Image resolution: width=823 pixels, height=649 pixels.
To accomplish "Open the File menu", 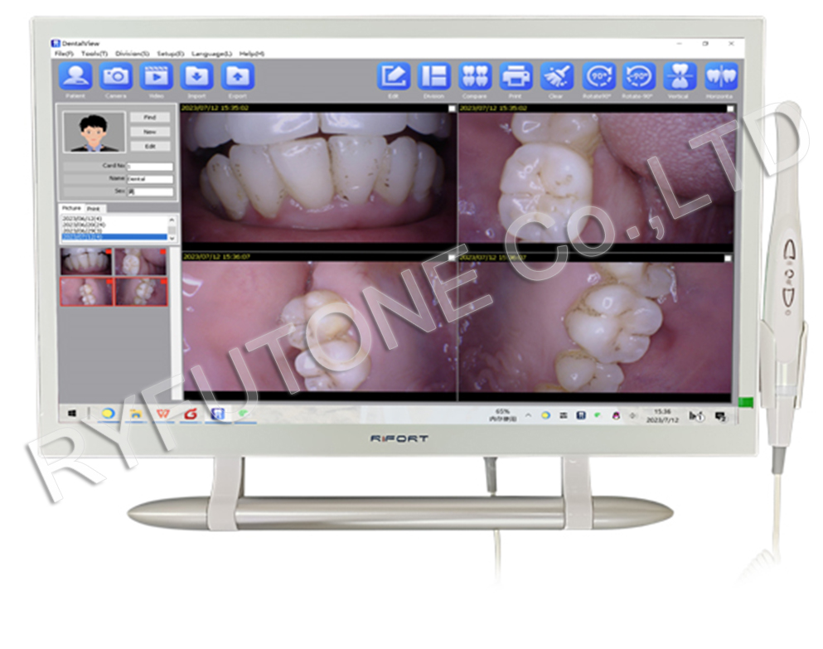I will click(64, 54).
